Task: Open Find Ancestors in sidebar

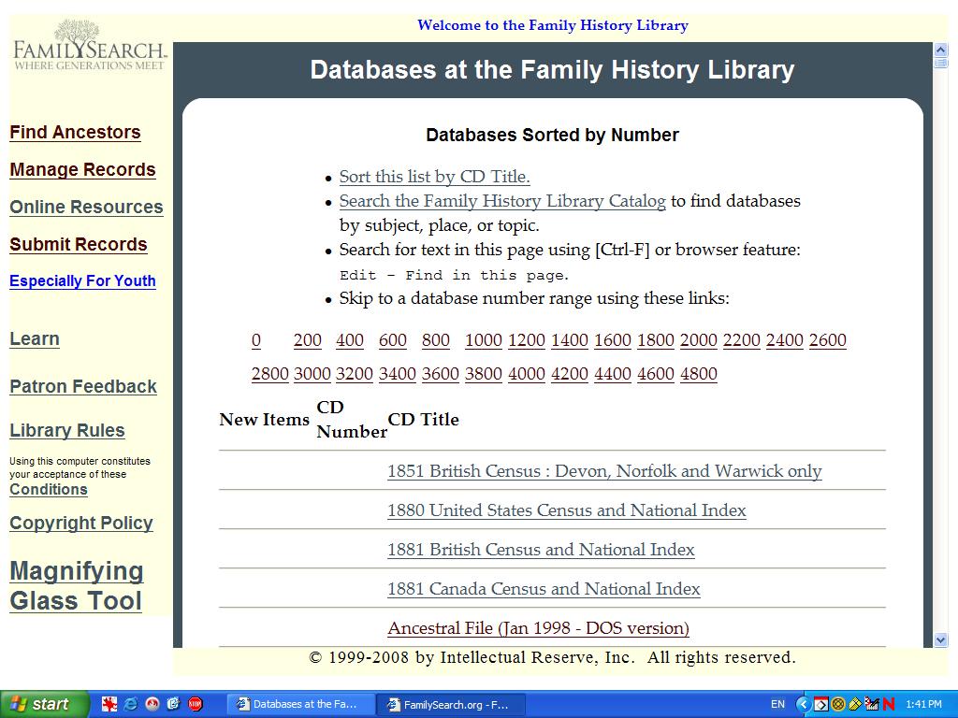Action: [x=75, y=132]
